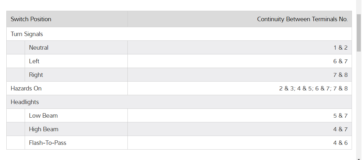This screenshot has width=364, height=160.
Task: Click the Continuity Between Terminals No. header
Action: [x=302, y=19]
